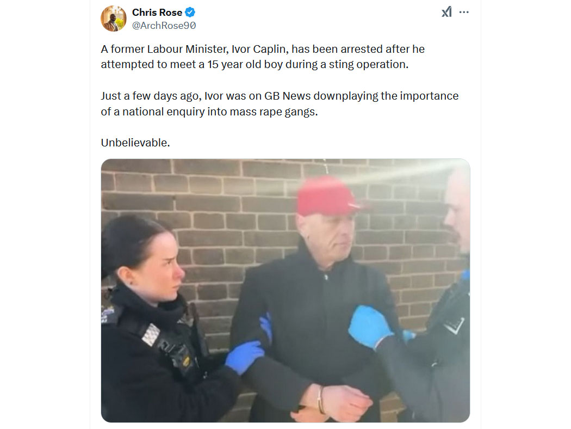Click the blue glove on the man's chest
The width and height of the screenshot is (571, 429).
point(370,327)
